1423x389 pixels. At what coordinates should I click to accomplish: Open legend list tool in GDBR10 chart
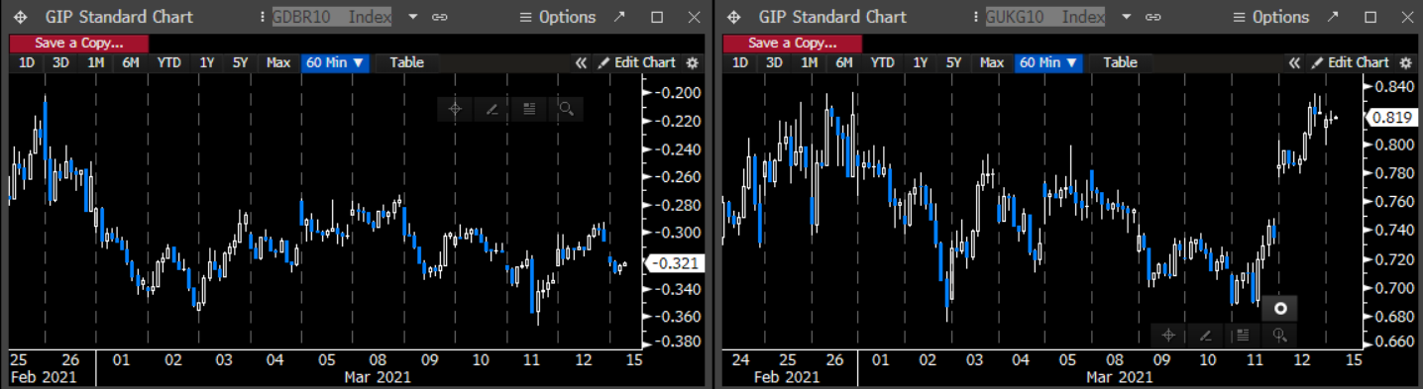528,109
